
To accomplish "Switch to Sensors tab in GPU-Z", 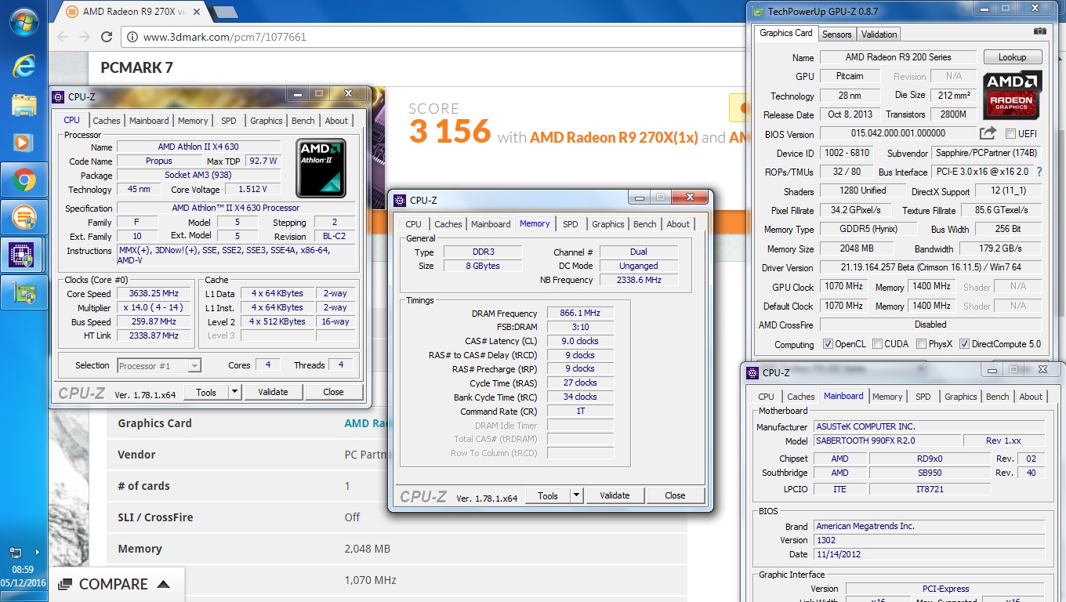I will 836,34.
